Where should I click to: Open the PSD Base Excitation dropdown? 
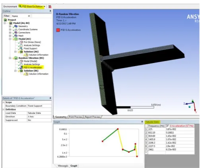[45, 6]
